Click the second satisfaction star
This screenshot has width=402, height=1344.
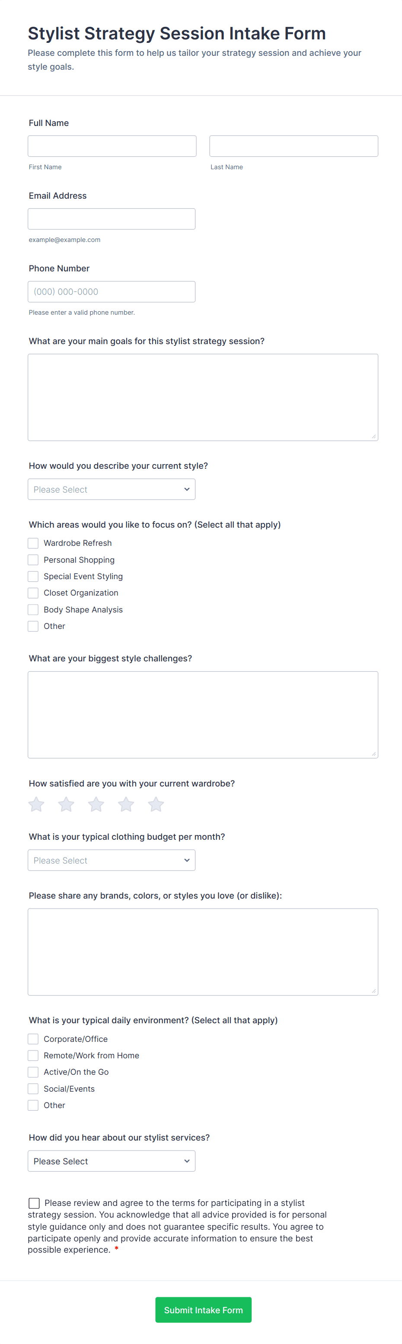66,804
